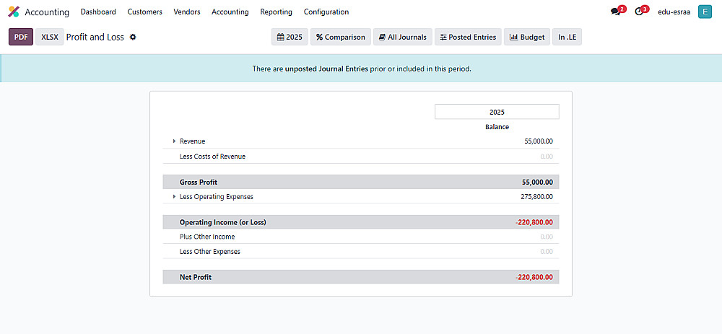Click the user avatar icon
This screenshot has width=722, height=334.
click(x=705, y=12)
